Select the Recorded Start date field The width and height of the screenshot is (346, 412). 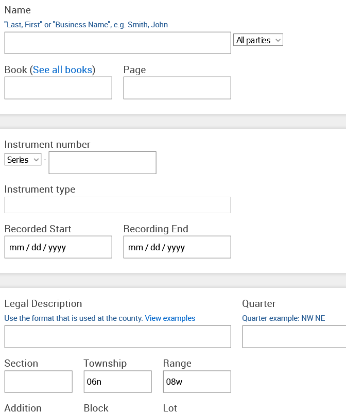click(58, 247)
